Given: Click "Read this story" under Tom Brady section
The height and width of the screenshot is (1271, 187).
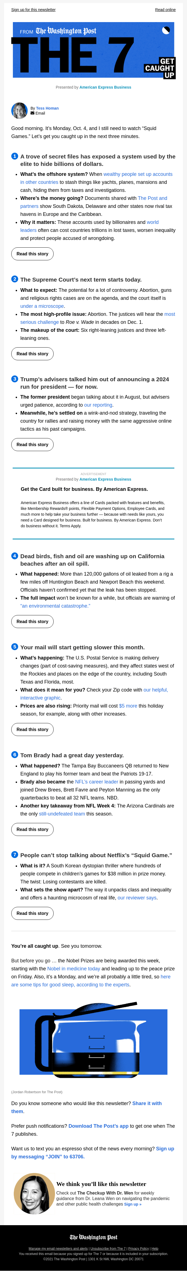Looking at the screenshot, I should [x=32, y=829].
